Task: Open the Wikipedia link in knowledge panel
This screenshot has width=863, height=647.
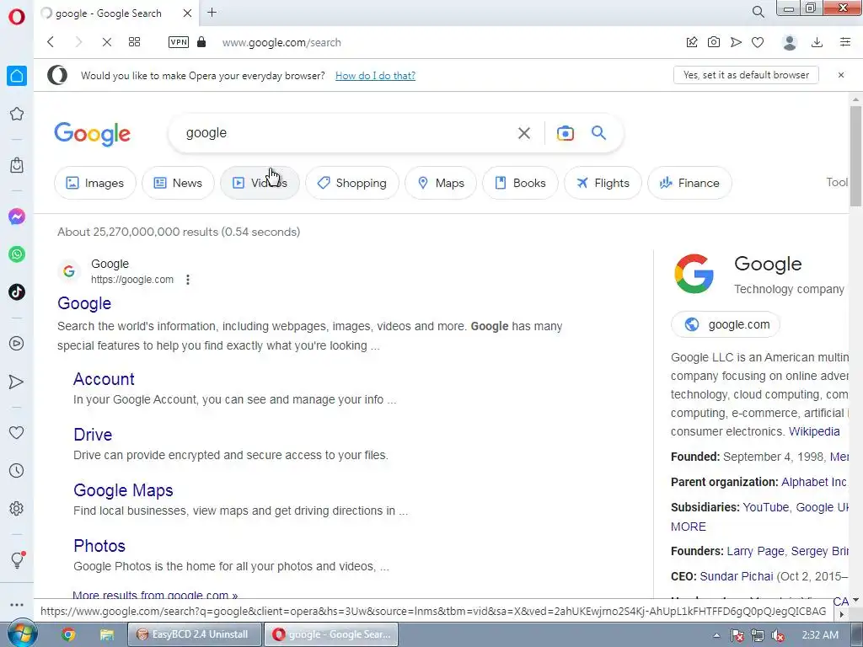Action: click(814, 431)
